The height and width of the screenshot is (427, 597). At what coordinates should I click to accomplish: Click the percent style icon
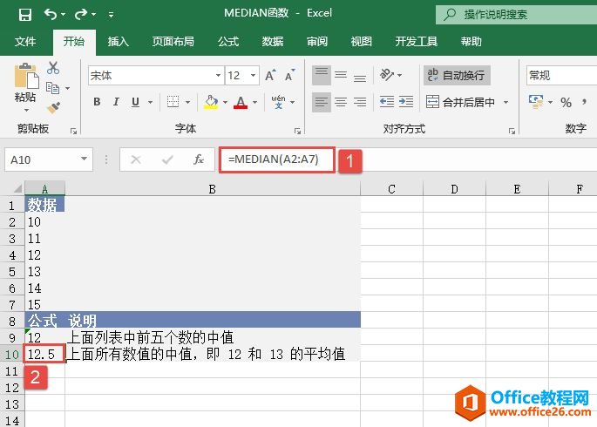tap(566, 102)
